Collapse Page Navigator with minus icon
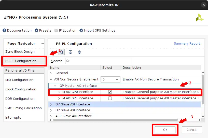 coord(43,44)
